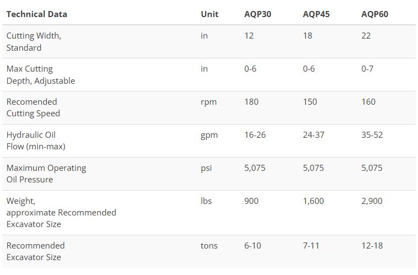Click the lbs unit cell
Screen dimensions: 418x275
(x=206, y=201)
